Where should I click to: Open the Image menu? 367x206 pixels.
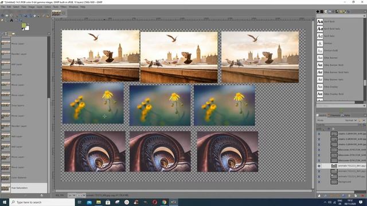tap(32, 7)
